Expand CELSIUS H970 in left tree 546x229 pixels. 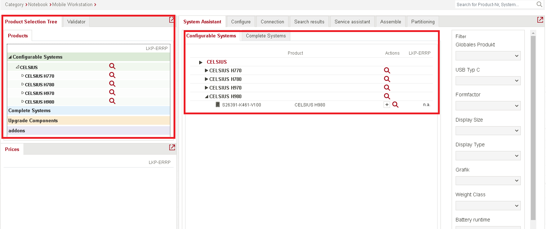pyautogui.click(x=23, y=93)
